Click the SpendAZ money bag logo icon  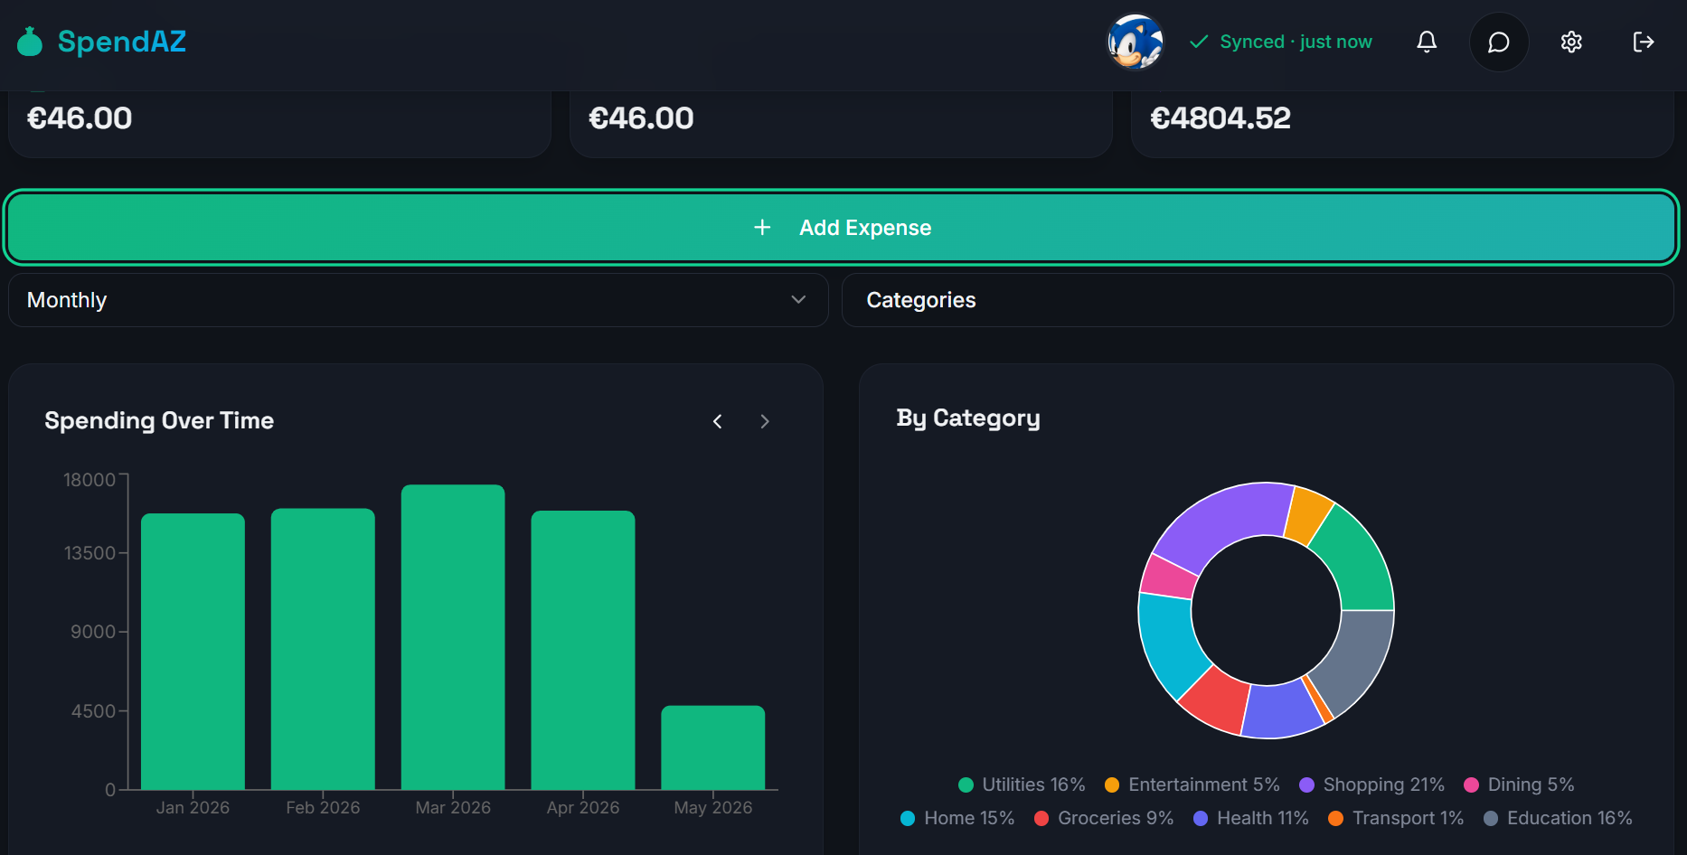(x=30, y=42)
